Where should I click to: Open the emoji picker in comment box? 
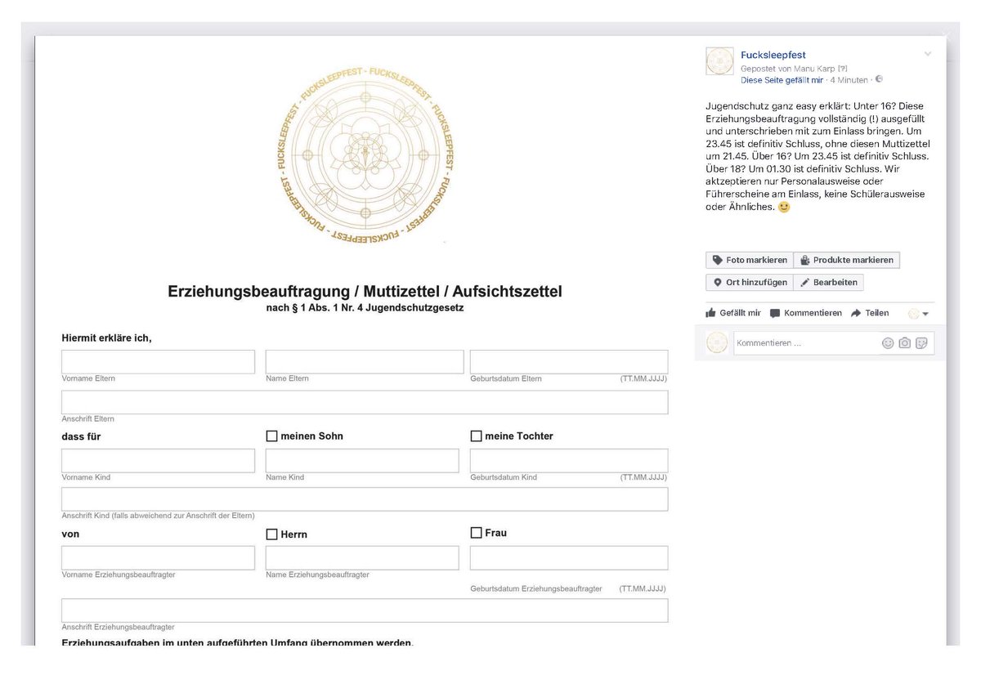888,343
